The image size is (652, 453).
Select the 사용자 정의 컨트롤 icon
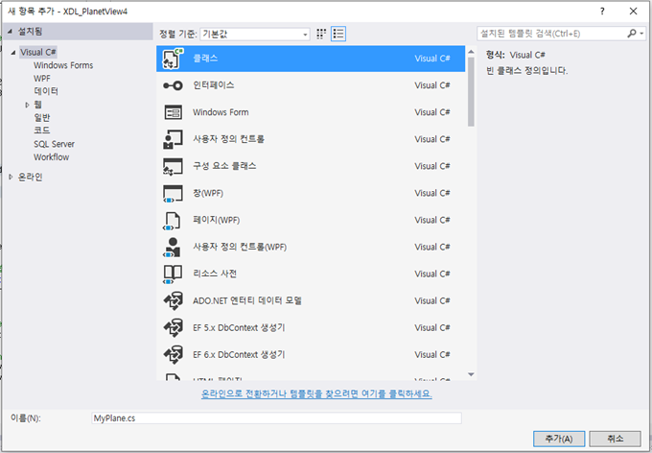[173, 139]
